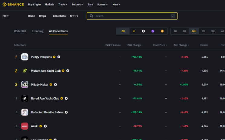Open the Earn page
Viewport: 225px width, 140px height.
91,5
